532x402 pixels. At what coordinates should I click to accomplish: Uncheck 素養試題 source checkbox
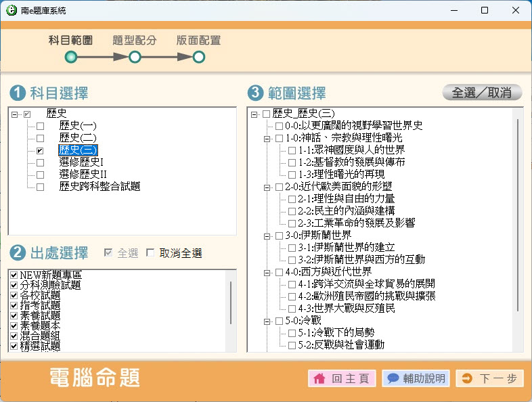pos(14,316)
